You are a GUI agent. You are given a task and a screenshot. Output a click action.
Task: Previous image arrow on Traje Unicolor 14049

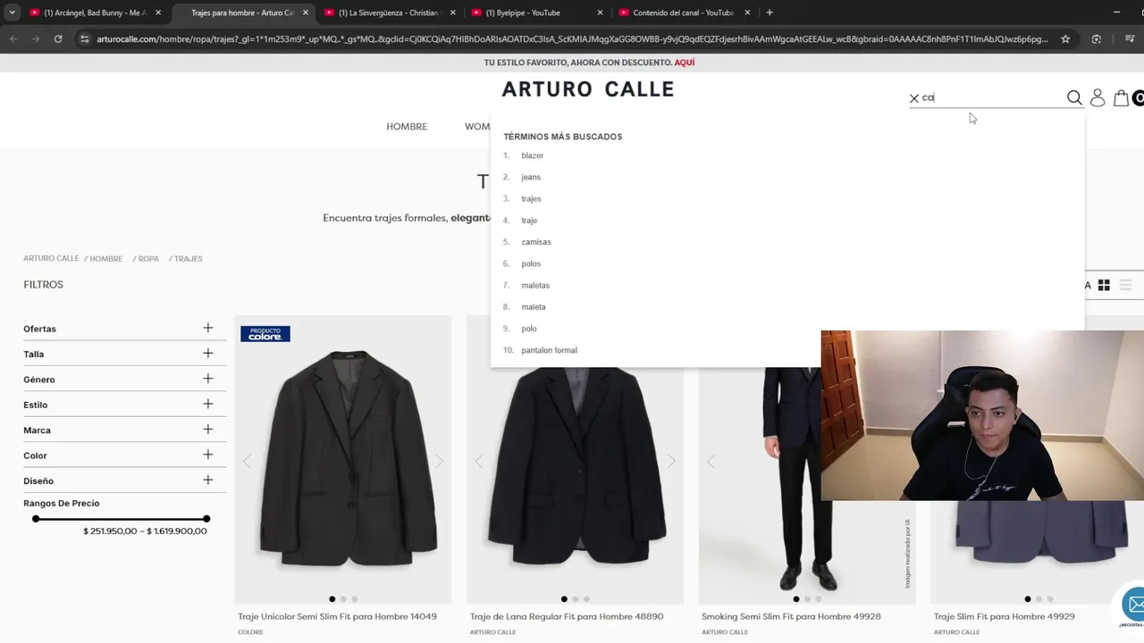(248, 461)
